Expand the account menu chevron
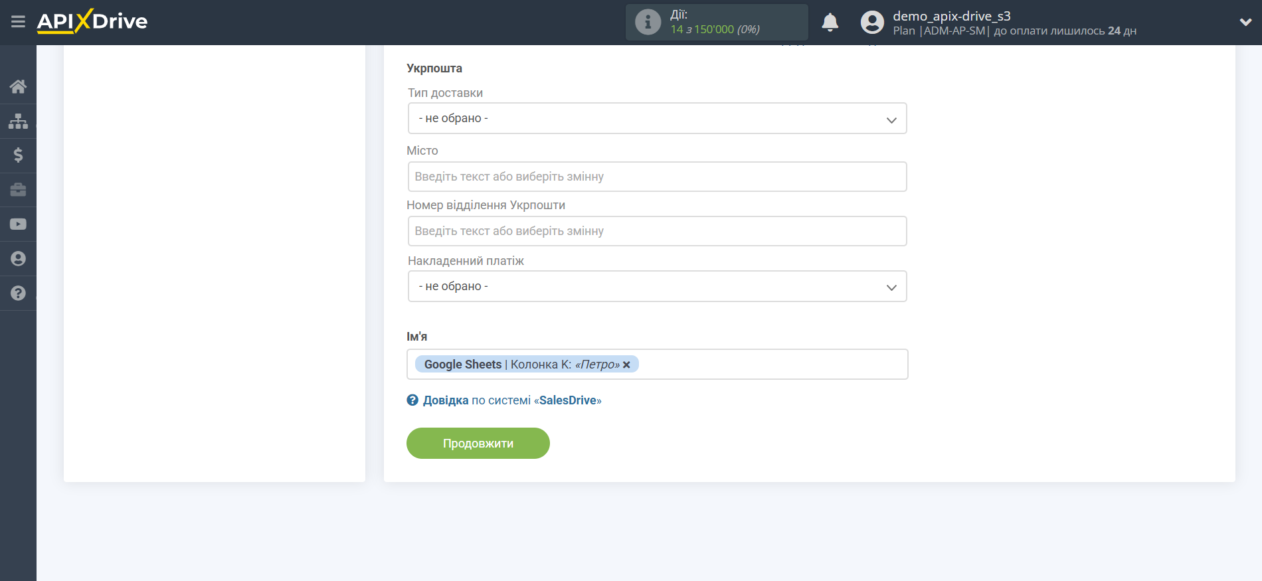Screen dimensions: 1262x581 1245,22
